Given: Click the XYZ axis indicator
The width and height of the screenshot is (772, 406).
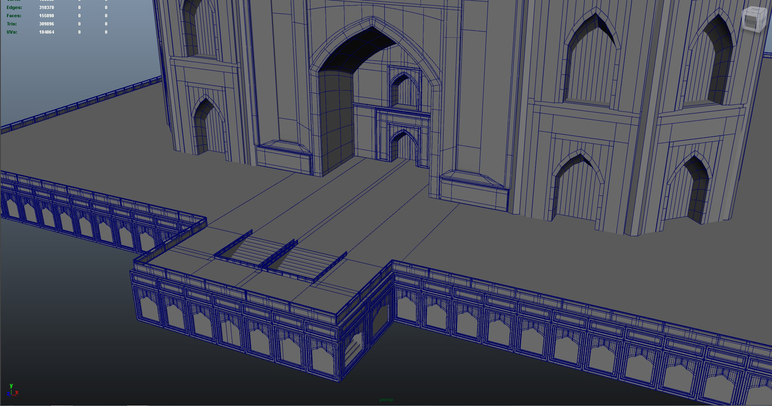Looking at the screenshot, I should click(x=12, y=390).
